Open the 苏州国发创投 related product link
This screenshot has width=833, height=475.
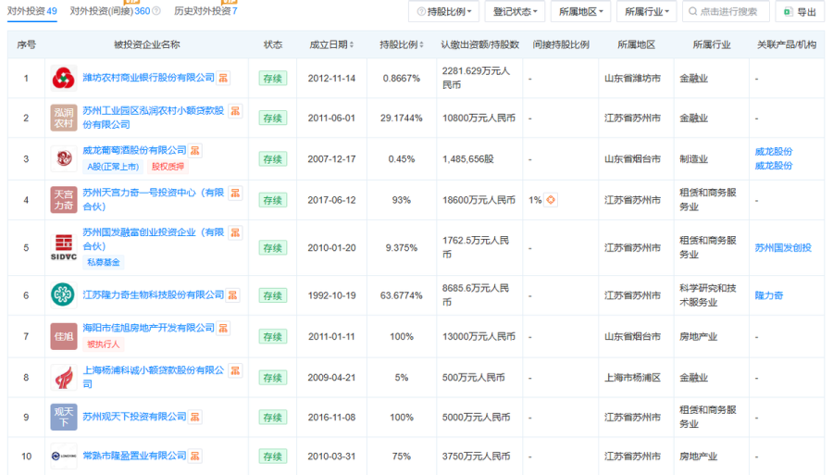coord(782,247)
